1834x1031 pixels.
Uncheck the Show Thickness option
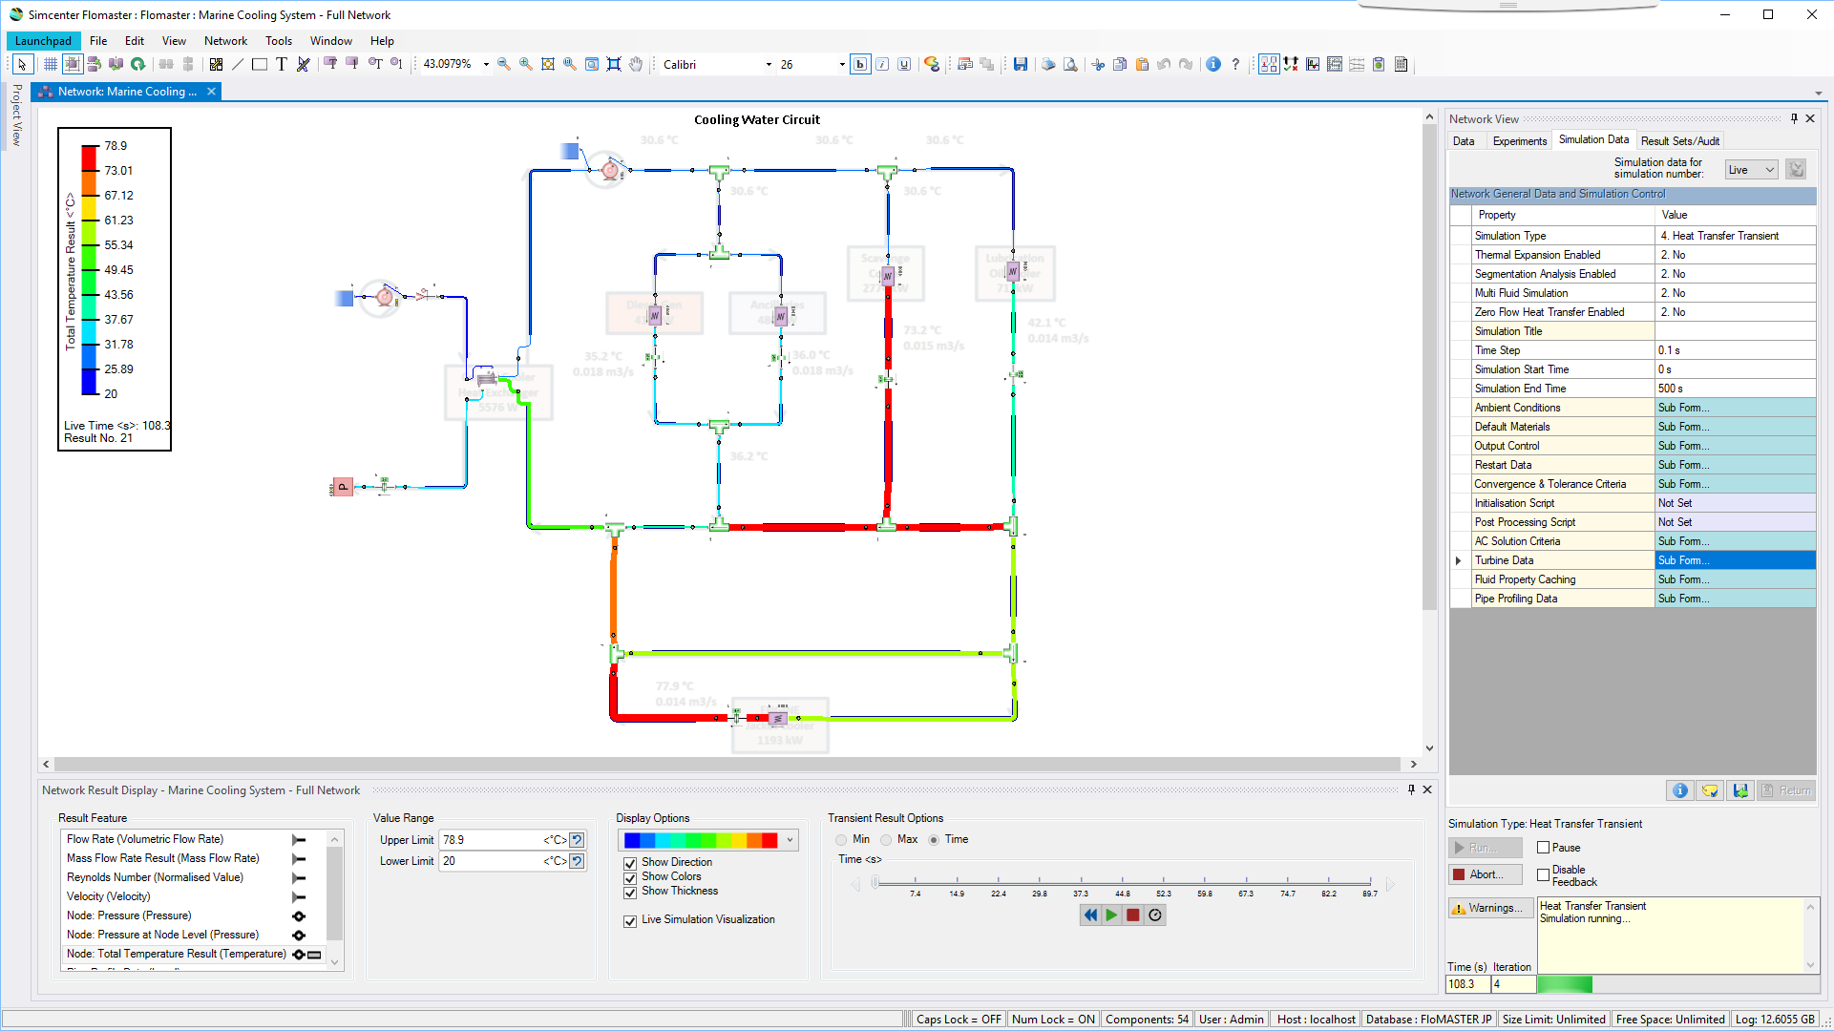pos(630,893)
